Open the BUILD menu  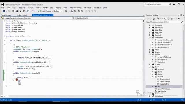(x=30, y=8)
